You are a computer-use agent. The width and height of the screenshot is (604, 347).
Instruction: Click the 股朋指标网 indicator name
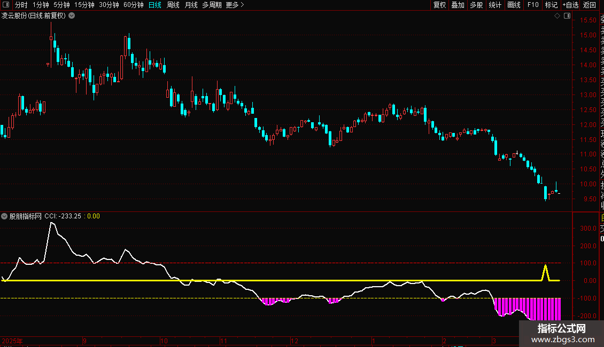point(26,216)
